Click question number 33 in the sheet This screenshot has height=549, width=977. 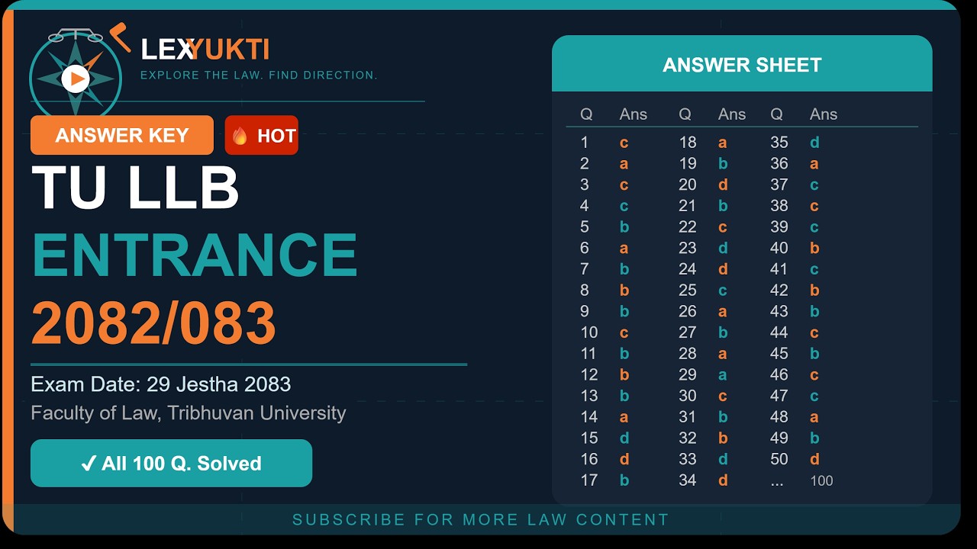point(687,459)
